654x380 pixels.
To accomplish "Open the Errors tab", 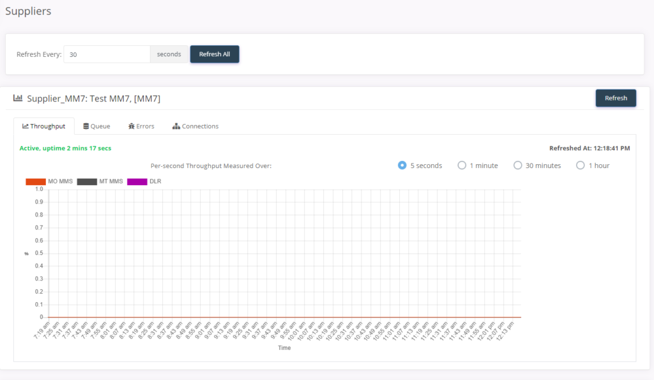I will (141, 126).
